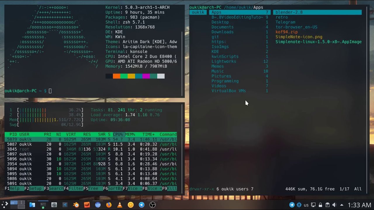
Task: Open Visual Studio Code taskbar icon
Action: point(65,205)
